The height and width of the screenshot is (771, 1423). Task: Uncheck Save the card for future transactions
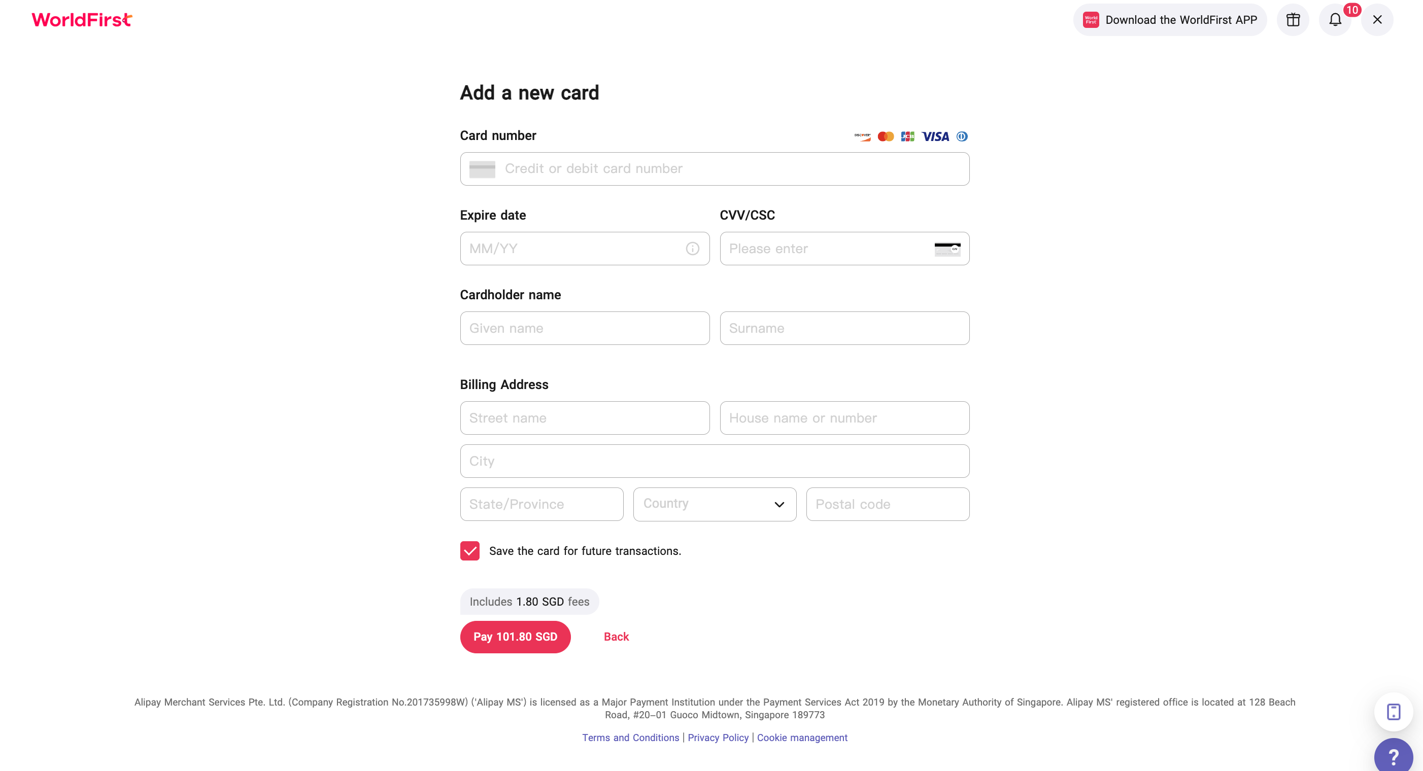point(469,551)
